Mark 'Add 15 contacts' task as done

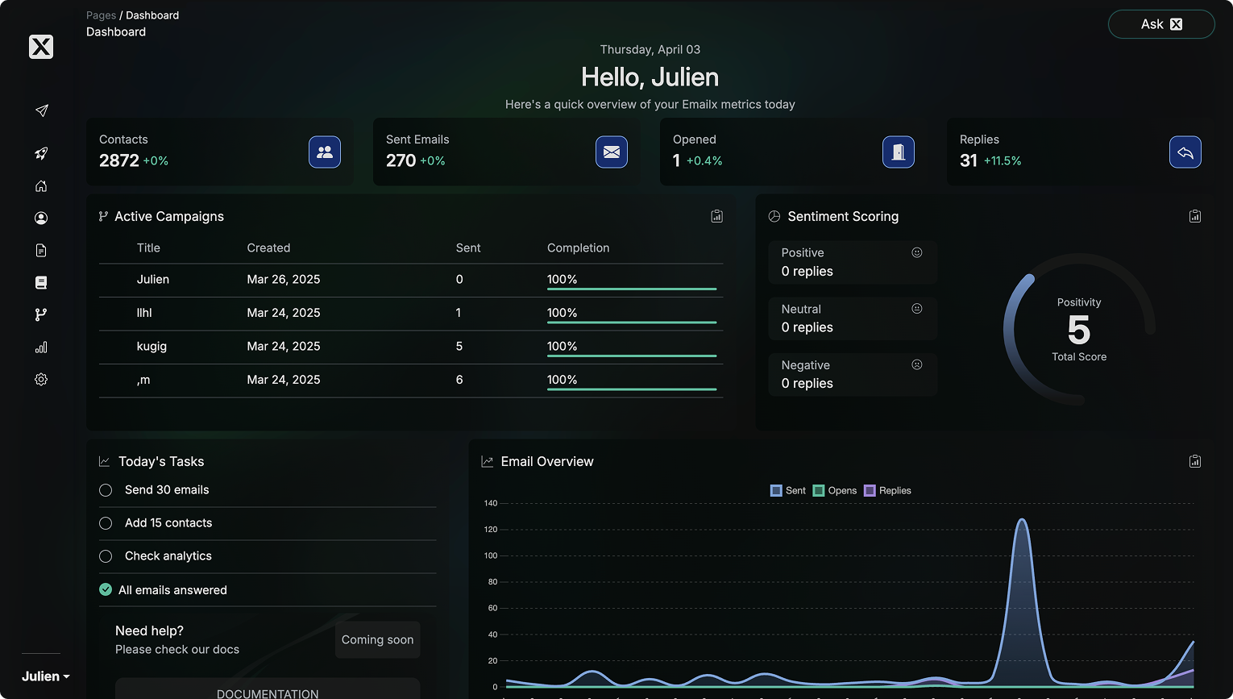[x=106, y=523]
